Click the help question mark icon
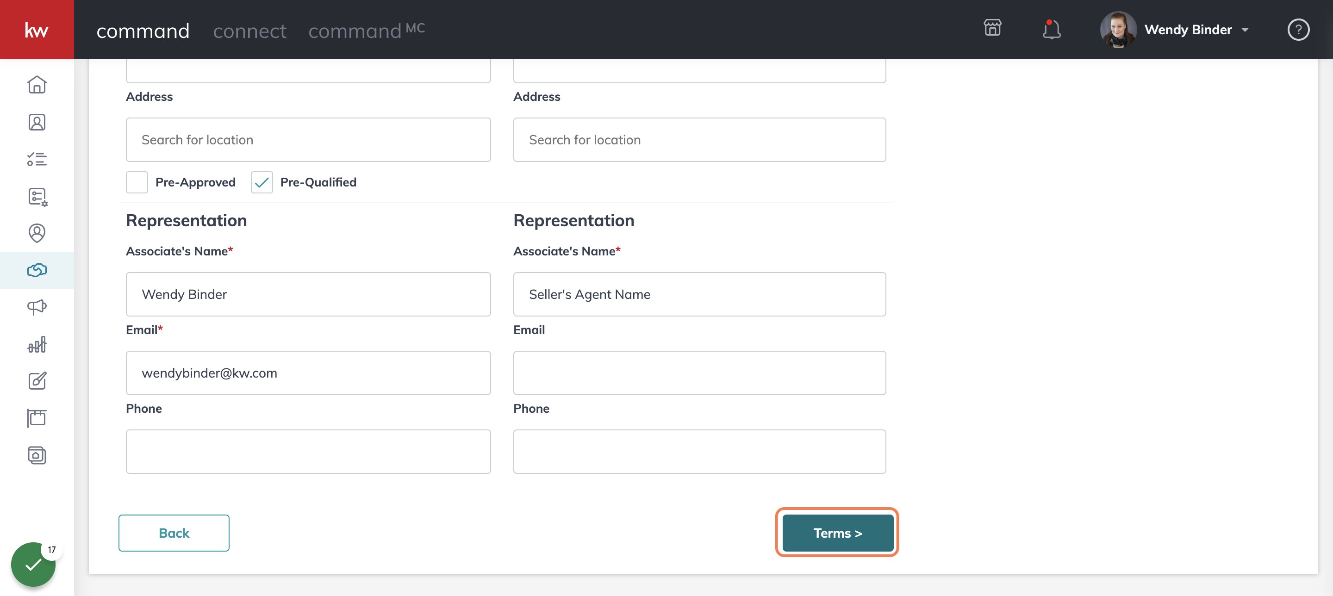1333x596 pixels. 1298,30
